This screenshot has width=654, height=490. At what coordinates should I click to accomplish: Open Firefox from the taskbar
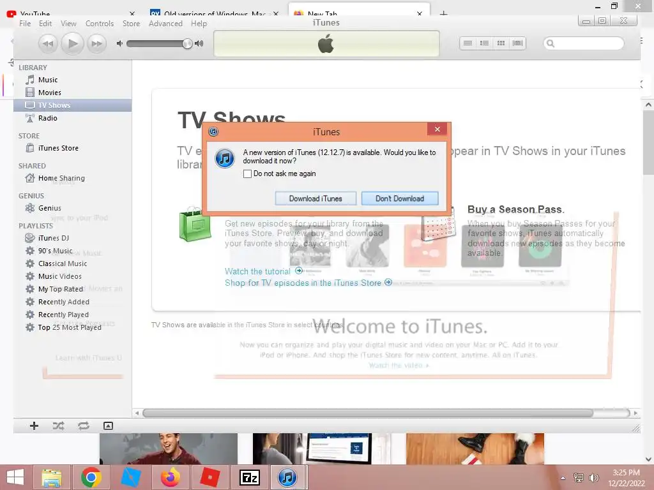pyautogui.click(x=170, y=477)
